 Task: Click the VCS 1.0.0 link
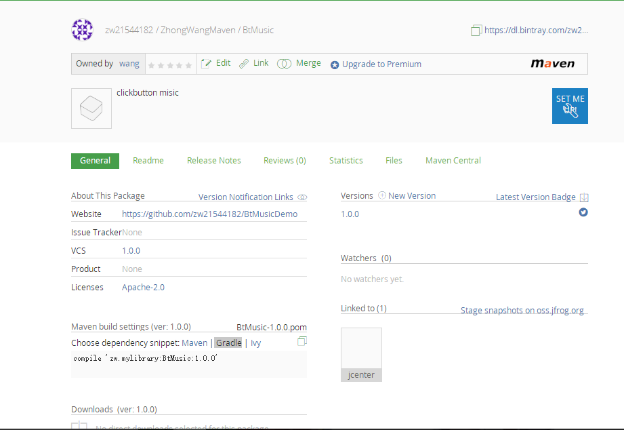131,251
